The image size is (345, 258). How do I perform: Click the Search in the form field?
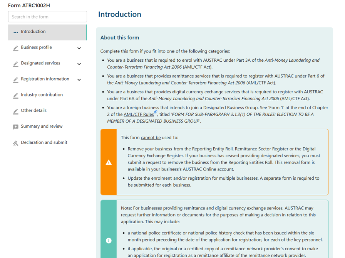tap(47, 17)
